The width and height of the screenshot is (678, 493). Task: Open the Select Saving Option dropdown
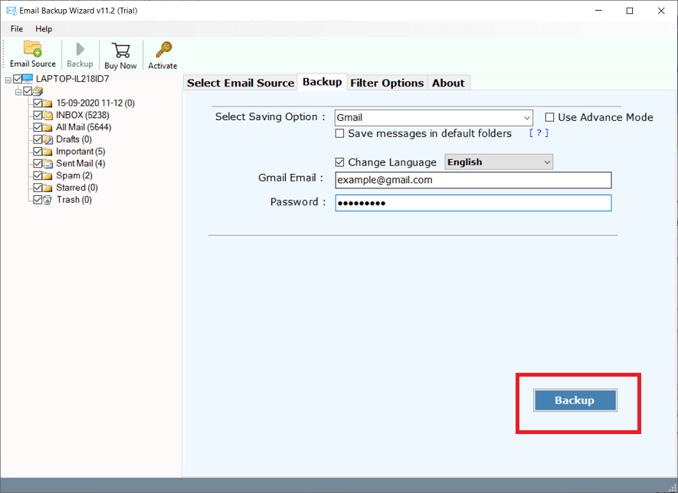tap(434, 118)
